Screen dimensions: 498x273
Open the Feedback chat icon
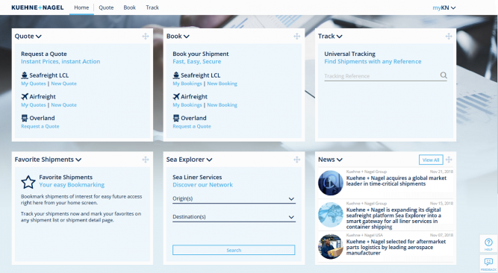[488, 263]
